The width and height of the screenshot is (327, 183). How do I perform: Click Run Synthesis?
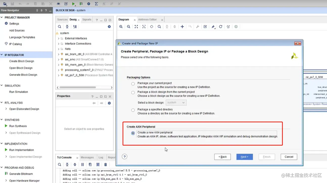(18, 126)
